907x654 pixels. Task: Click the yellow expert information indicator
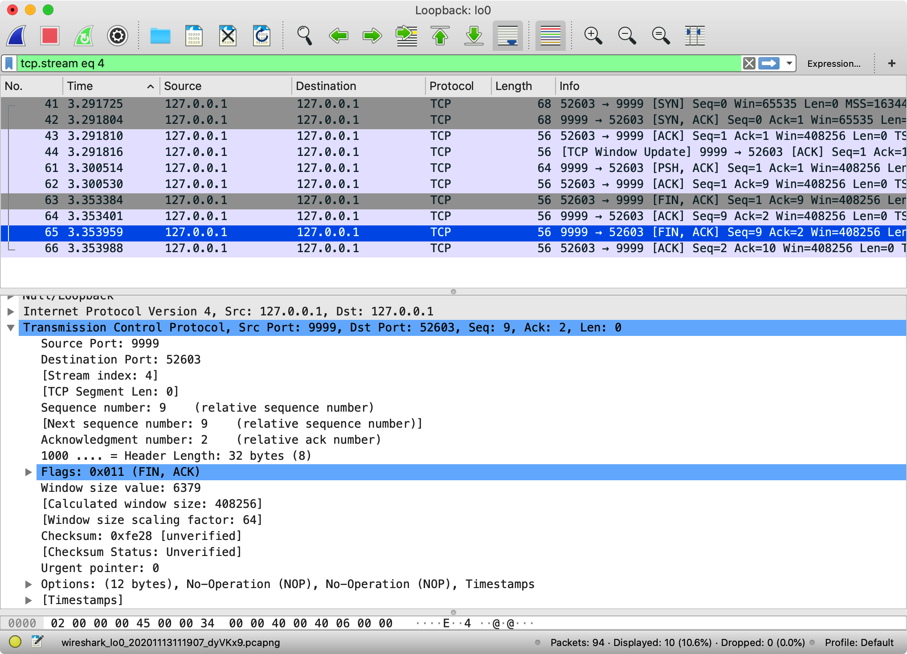pos(15,642)
